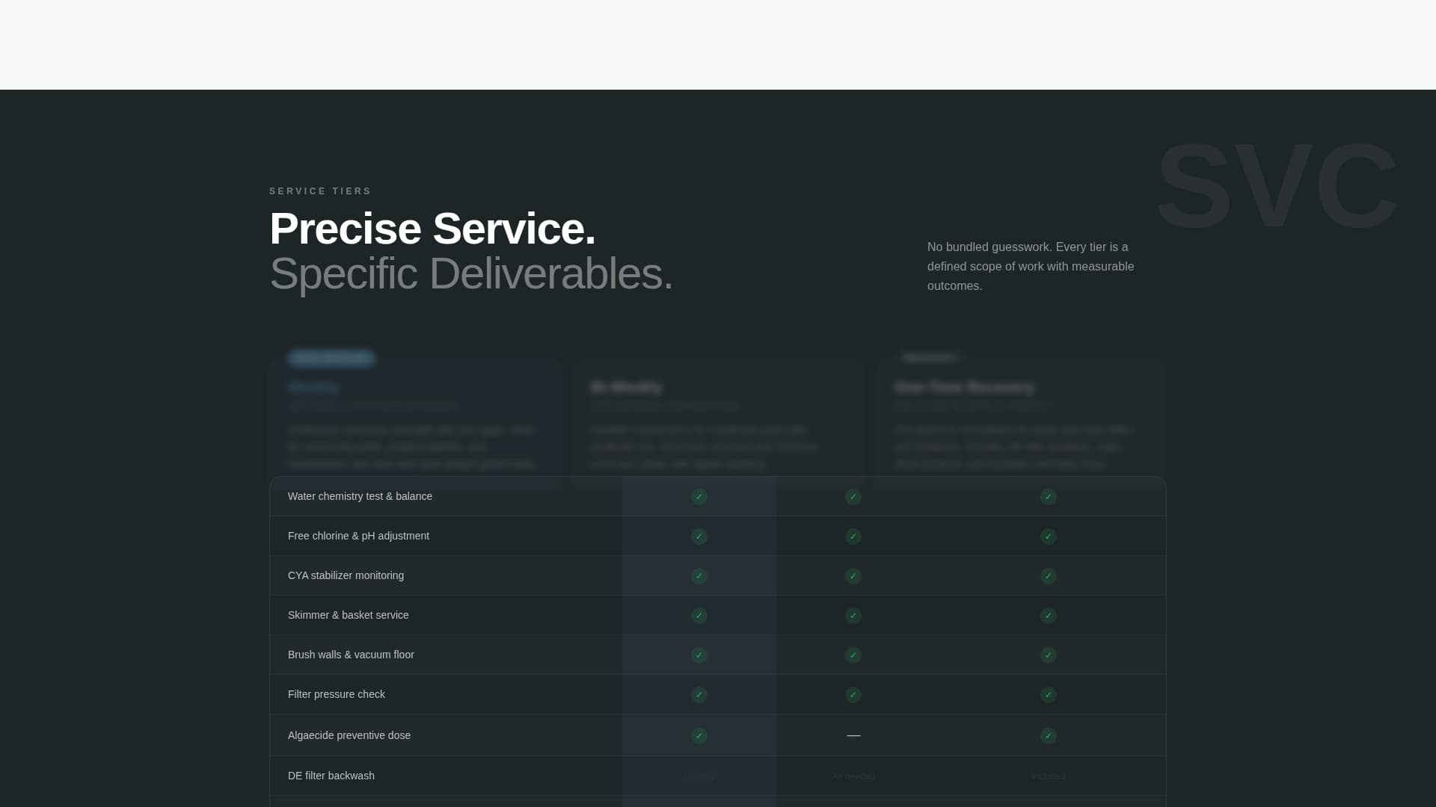Click the "Algaecide preventive dose" row label
Screen dimensions: 1436x807
pos(349,735)
